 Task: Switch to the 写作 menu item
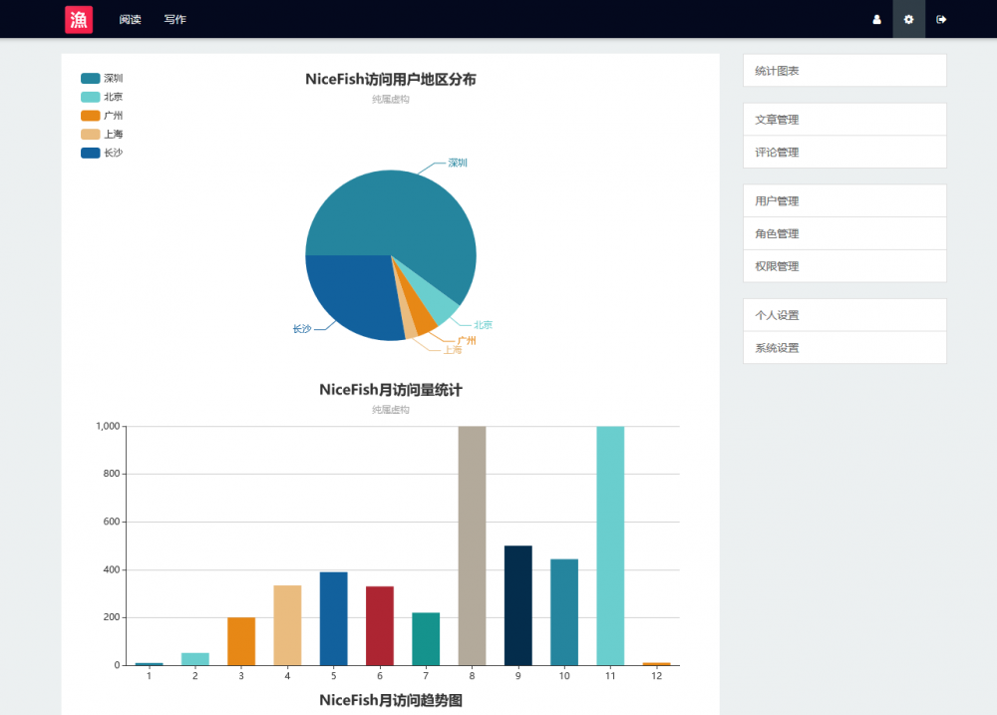point(174,19)
